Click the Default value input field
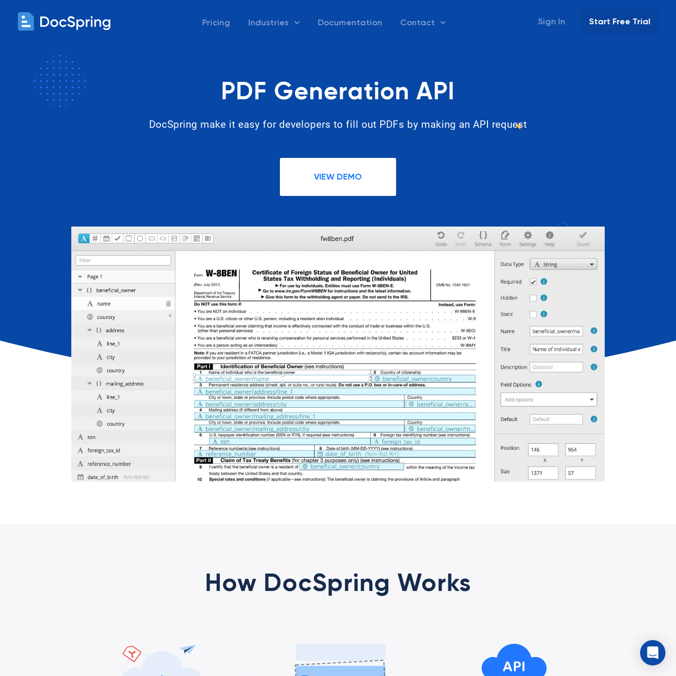Screen dimensions: 676x676 (556, 419)
